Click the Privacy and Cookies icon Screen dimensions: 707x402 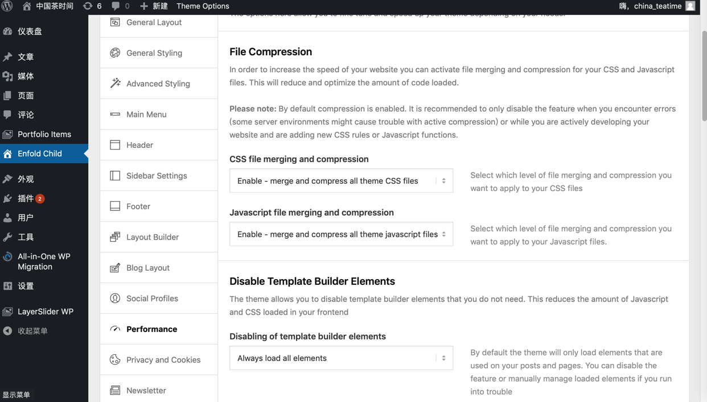[115, 360]
